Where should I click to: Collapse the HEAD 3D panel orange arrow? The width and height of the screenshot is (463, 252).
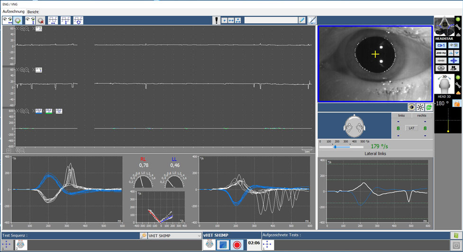click(458, 94)
